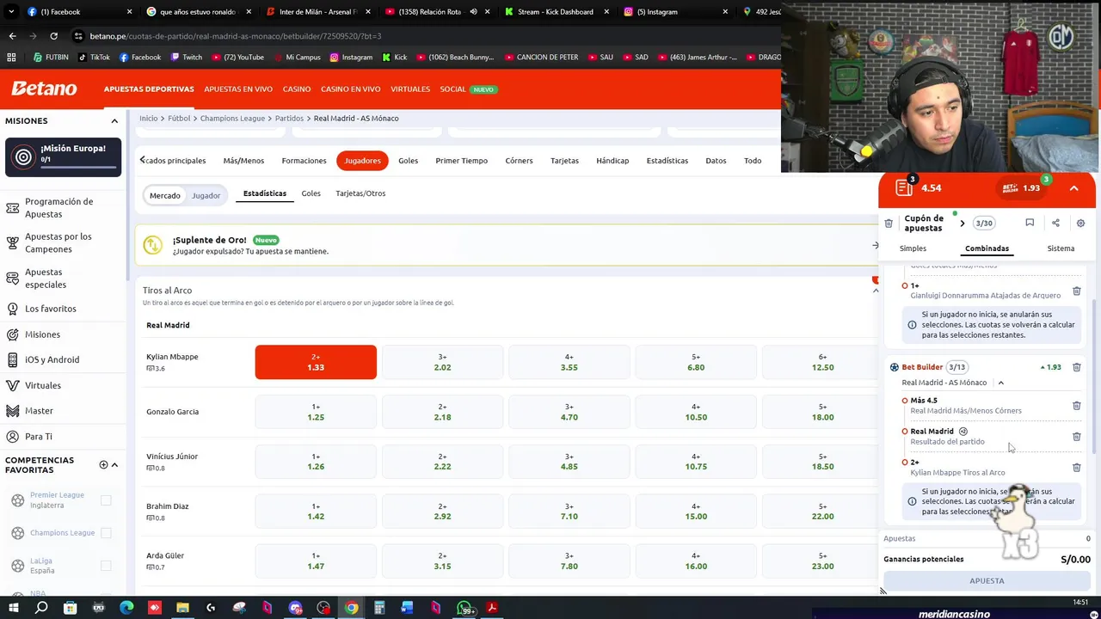Open Microsoft Store from taskbar
1101x619 pixels.
(71, 608)
